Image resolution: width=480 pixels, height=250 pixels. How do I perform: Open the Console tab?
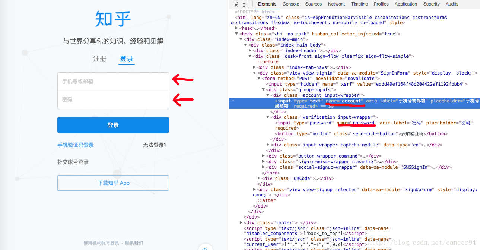(291, 4)
